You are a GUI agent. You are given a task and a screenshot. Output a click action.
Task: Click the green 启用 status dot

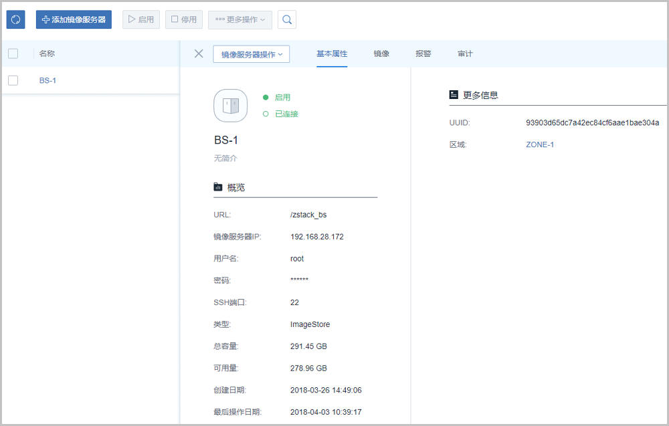[x=266, y=97]
